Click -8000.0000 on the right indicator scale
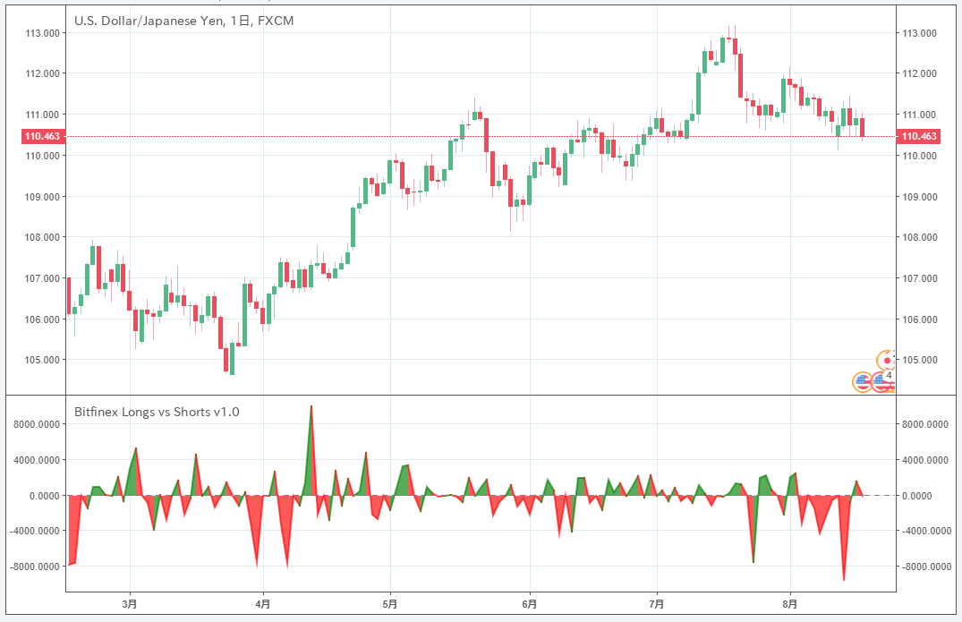 [x=925, y=567]
